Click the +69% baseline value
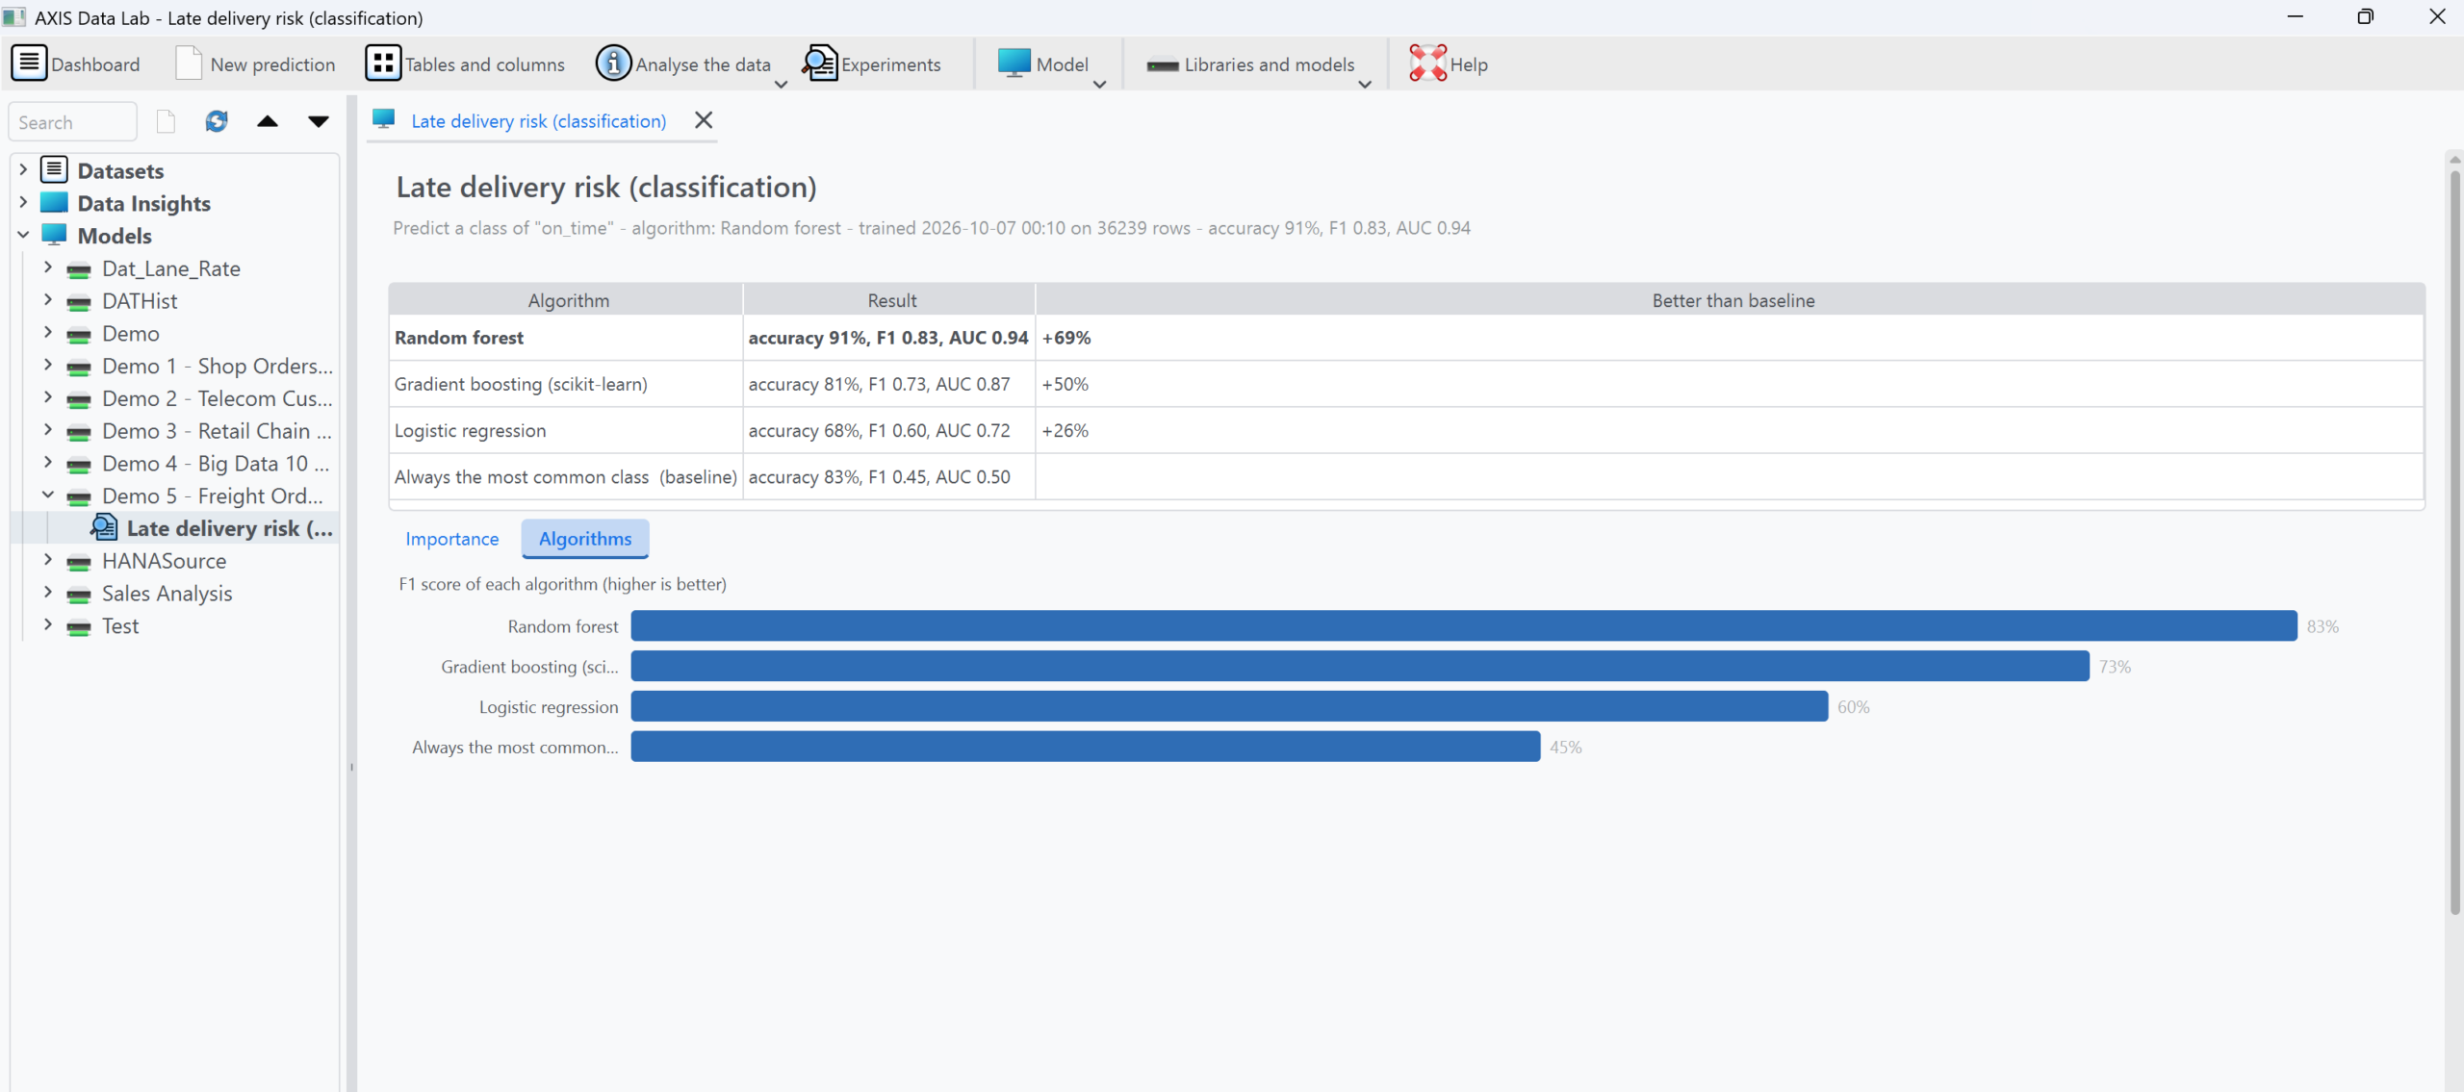This screenshot has height=1092, width=2464. click(x=1065, y=338)
